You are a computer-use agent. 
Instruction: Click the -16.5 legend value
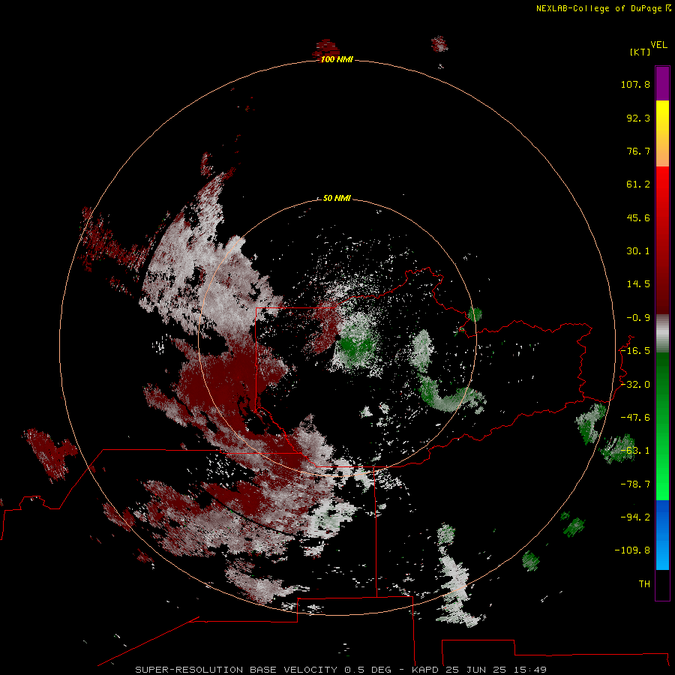pos(635,351)
